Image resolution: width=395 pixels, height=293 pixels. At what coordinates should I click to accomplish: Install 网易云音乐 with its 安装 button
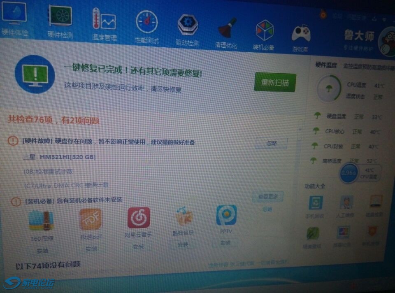coord(138,247)
